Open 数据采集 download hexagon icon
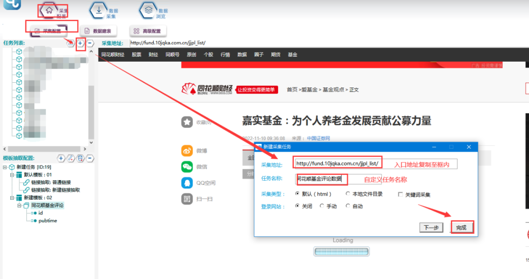 [98, 10]
